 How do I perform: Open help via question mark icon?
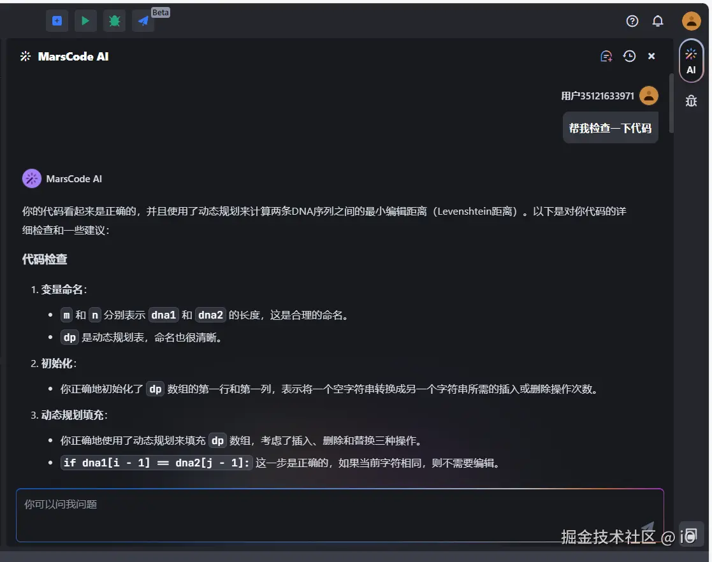[x=632, y=21]
